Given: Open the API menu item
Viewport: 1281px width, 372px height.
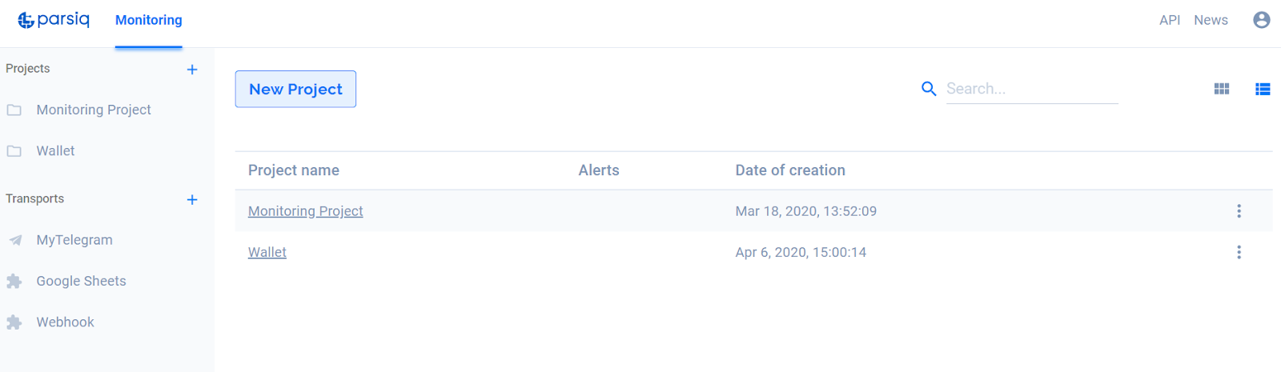Looking at the screenshot, I should 1170,20.
